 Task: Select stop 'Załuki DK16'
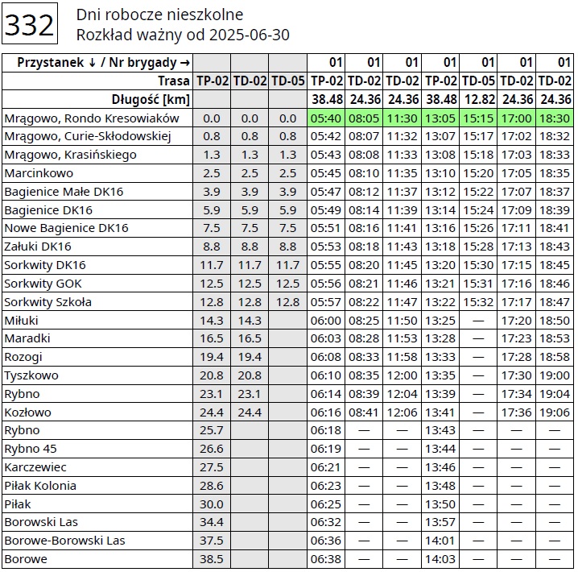tap(38, 247)
